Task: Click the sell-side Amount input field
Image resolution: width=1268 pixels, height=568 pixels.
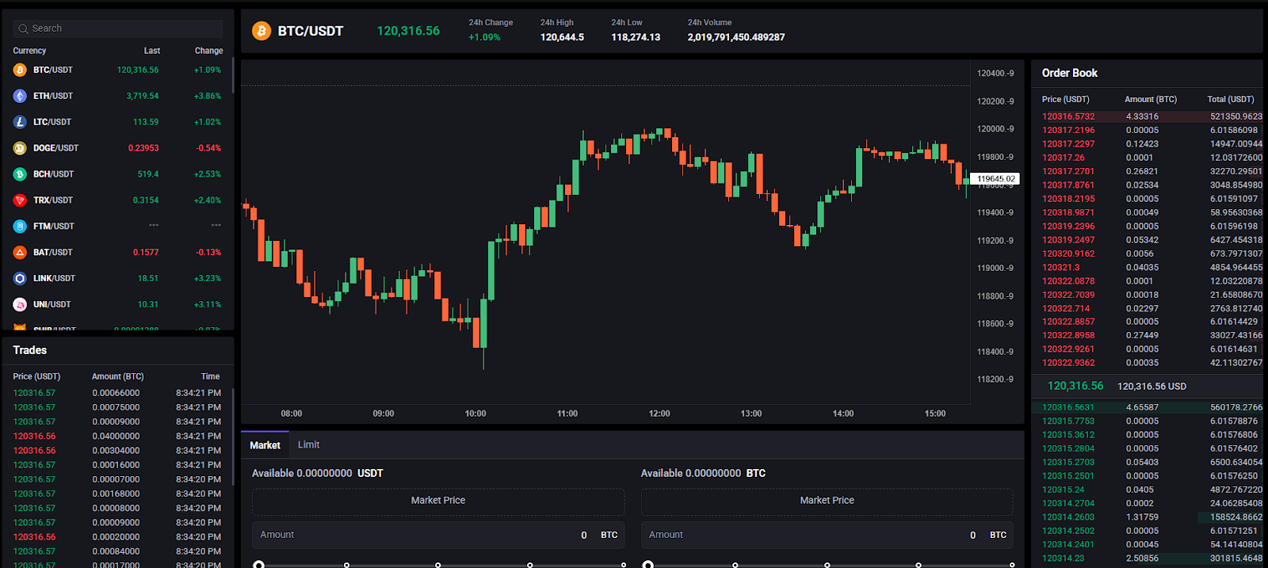Action: [x=808, y=535]
